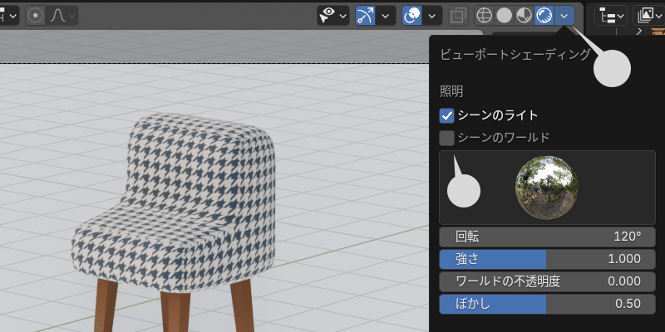Click the 照明 section label
The height and width of the screenshot is (332, 665).
(451, 91)
